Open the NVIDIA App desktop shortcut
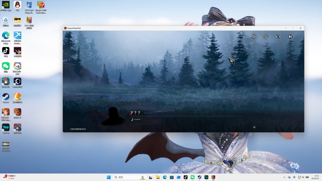Image resolution: width=322 pixels, height=181 pixels. [6, 6]
